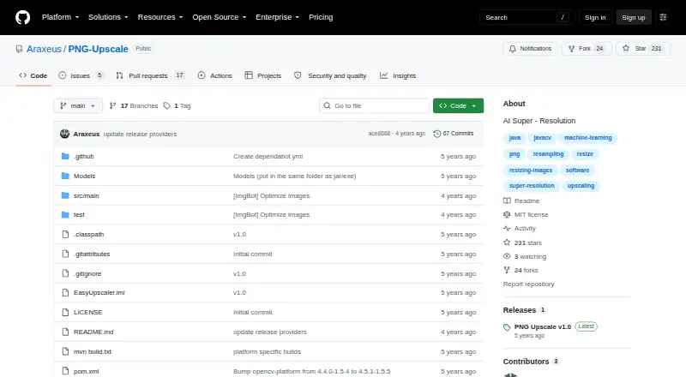Click the Star icon button
This screenshot has height=377, width=686.
(x=626, y=49)
